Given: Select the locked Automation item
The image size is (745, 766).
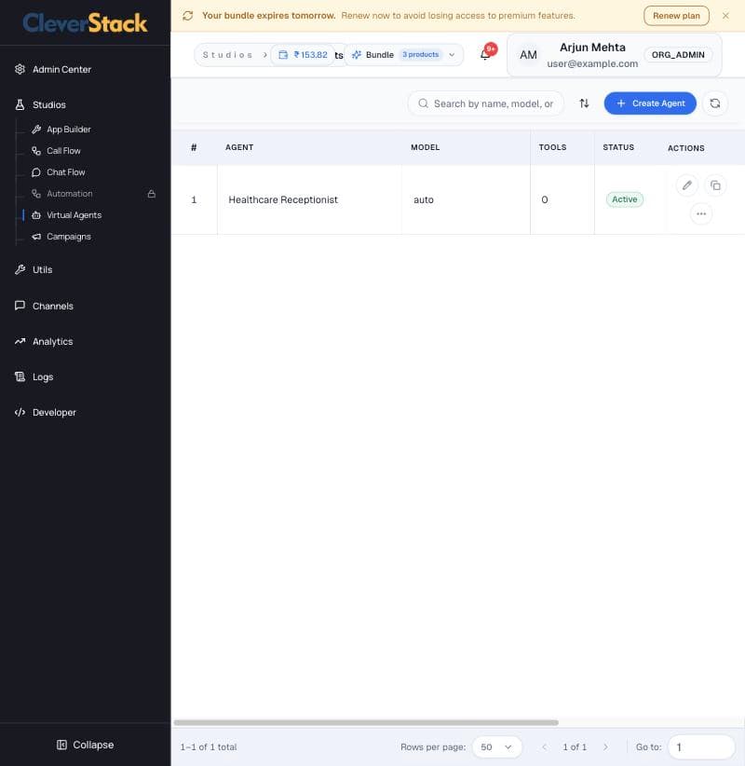Looking at the screenshot, I should (x=69, y=194).
